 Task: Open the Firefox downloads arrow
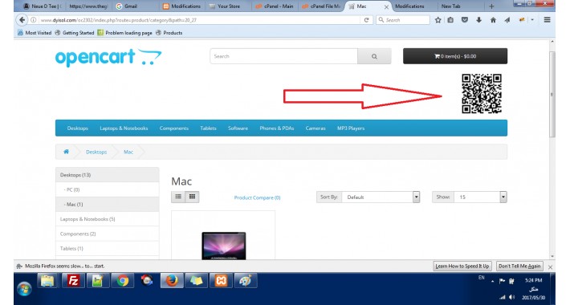point(478,20)
